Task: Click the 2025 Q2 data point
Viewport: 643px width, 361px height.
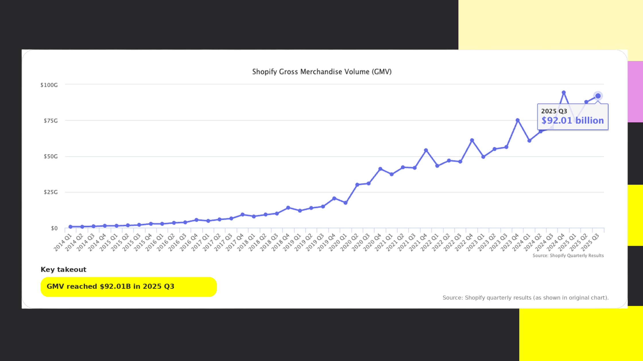Action: [586, 102]
